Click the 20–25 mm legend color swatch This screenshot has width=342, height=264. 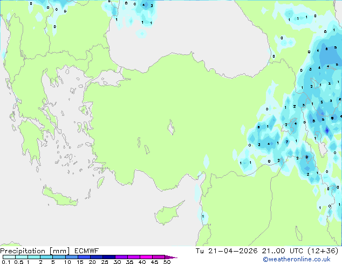96,257
